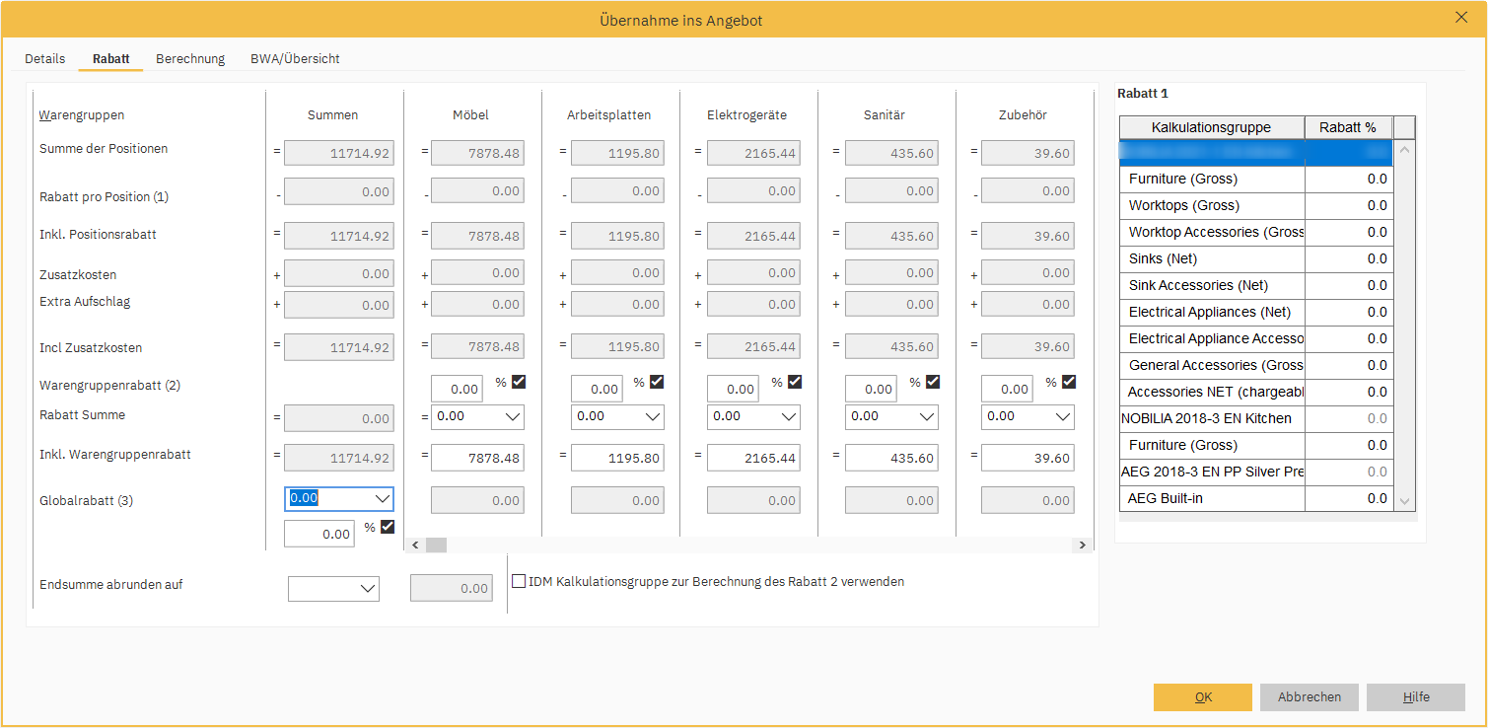This screenshot has width=1488, height=728.
Task: Open the Globalrabatt dropdown
Action: point(382,499)
